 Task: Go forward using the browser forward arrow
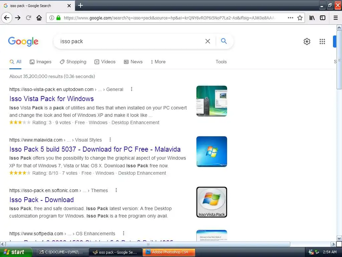click(x=18, y=18)
